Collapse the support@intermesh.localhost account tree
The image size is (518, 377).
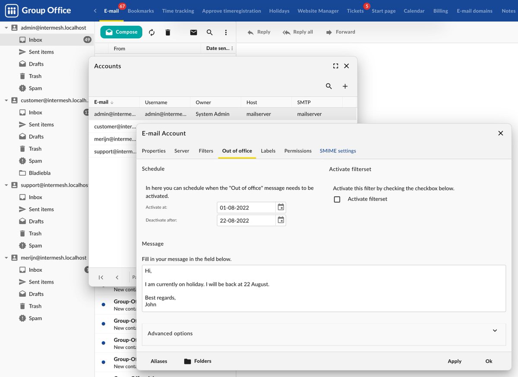(x=6, y=185)
